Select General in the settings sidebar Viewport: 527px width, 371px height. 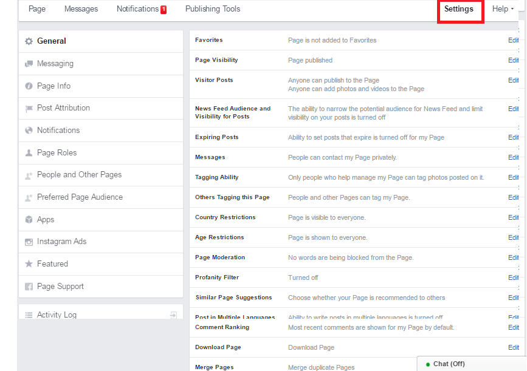[101, 41]
